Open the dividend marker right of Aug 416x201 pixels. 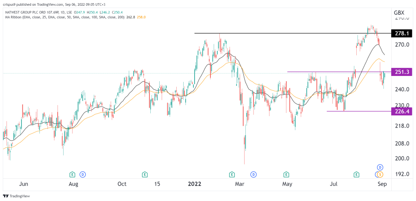pos(83,174)
